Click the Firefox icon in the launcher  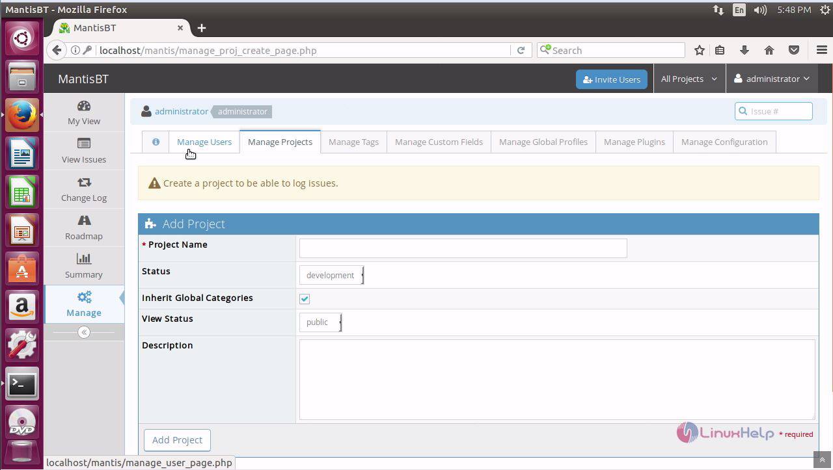(22, 115)
